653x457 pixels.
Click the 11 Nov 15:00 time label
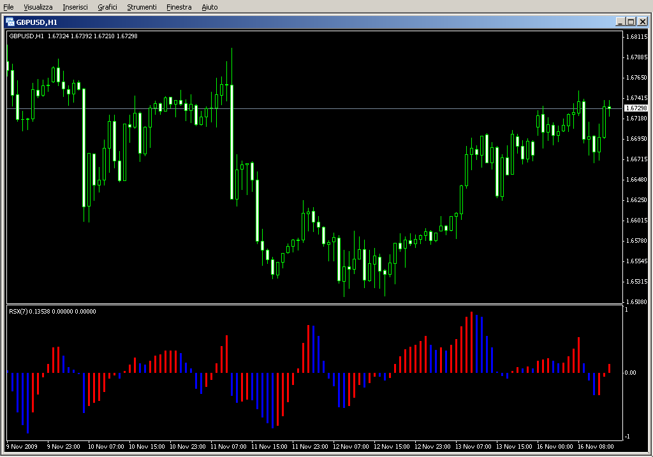pos(269,447)
